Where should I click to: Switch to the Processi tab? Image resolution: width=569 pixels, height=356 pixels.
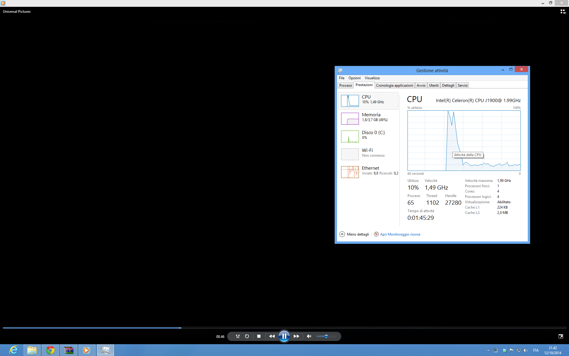click(345, 85)
